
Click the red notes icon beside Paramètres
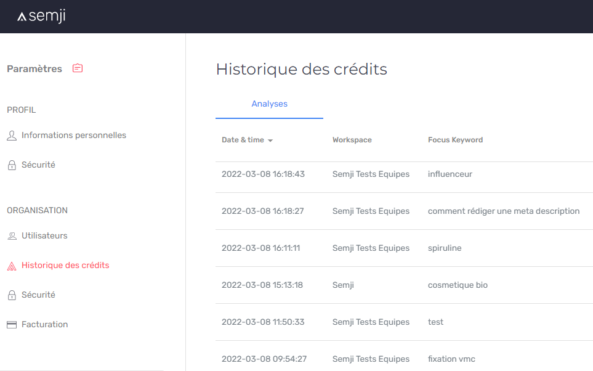click(78, 68)
